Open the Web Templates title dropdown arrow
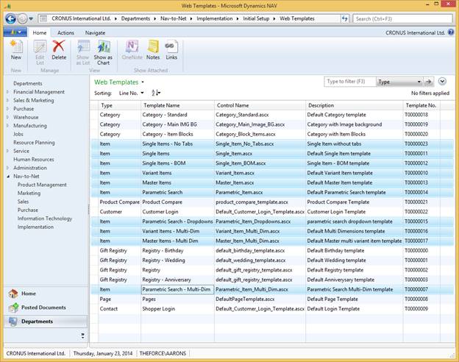Screen dimensions: 459x362 pos(143,82)
